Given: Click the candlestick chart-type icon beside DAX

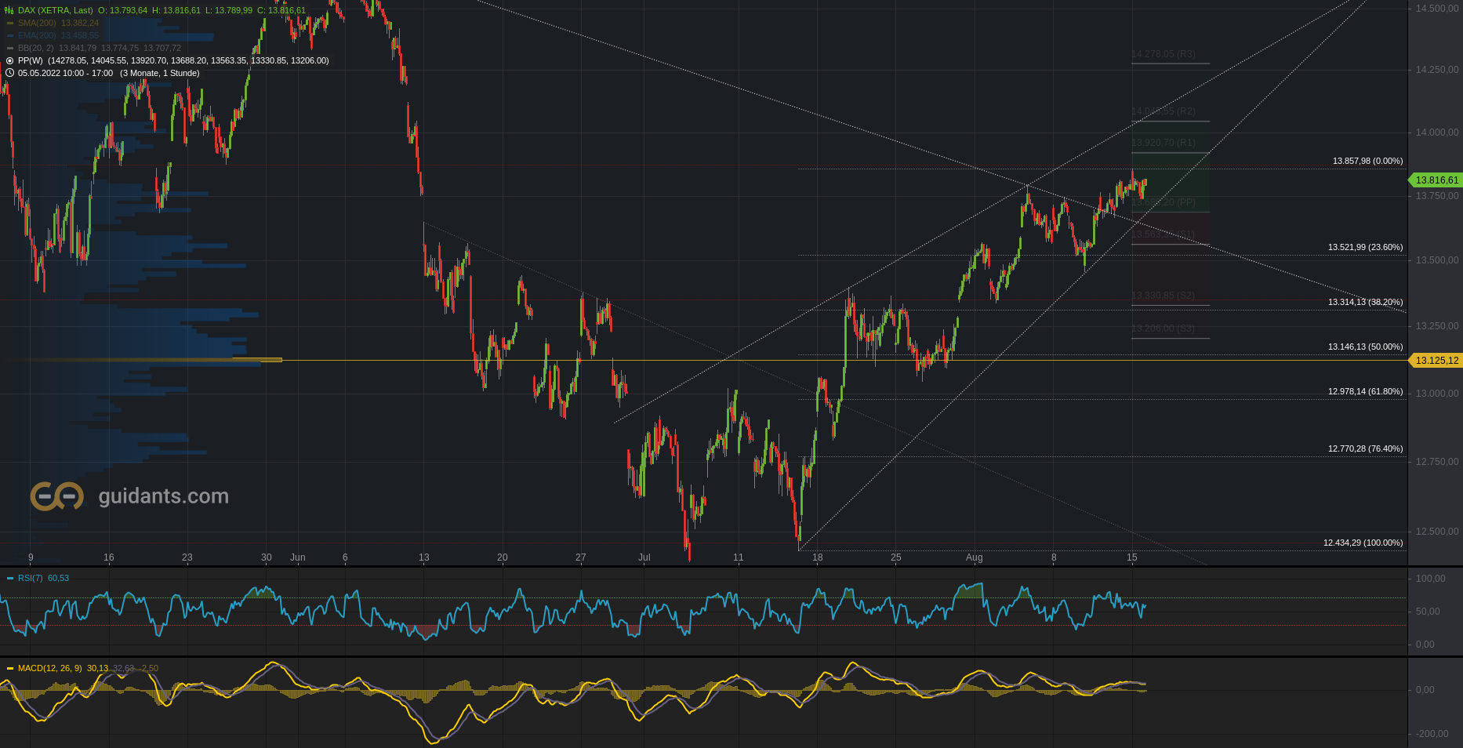Looking at the screenshot, I should [x=9, y=10].
